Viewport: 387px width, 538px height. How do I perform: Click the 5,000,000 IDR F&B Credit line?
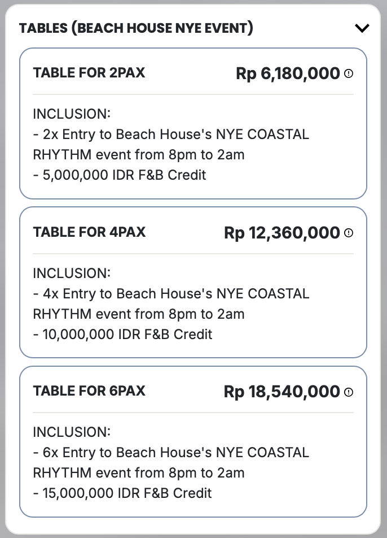pyautogui.click(x=120, y=175)
